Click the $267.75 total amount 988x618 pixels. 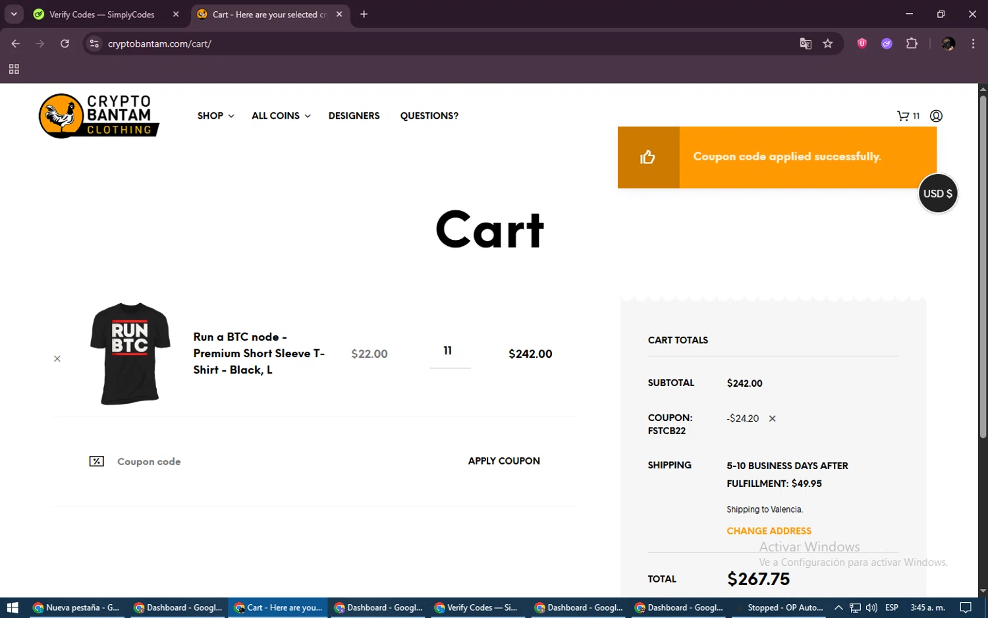point(758,579)
